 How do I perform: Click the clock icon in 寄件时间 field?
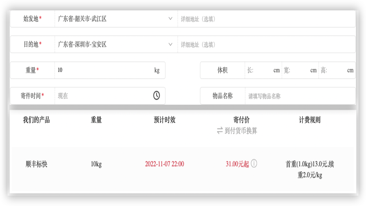156,96
